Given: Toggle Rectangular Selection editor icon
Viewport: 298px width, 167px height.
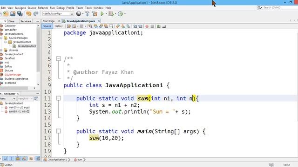Looking at the screenshot, I should (111, 26).
